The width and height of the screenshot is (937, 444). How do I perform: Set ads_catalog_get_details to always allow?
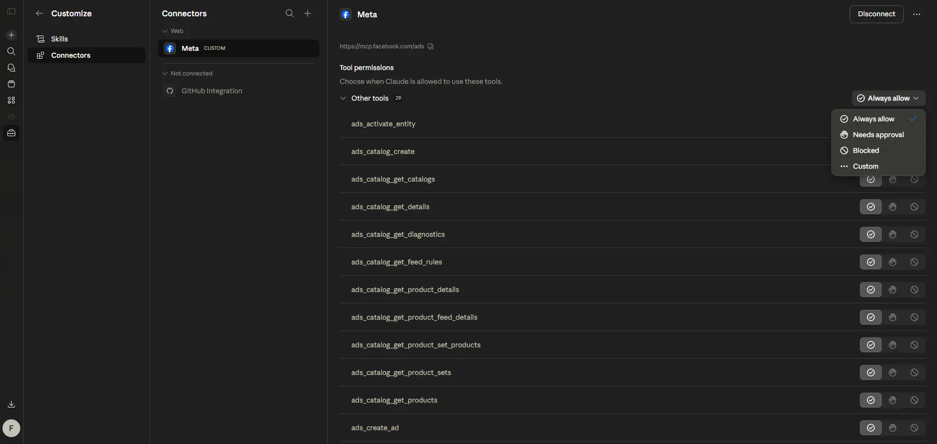(x=871, y=207)
